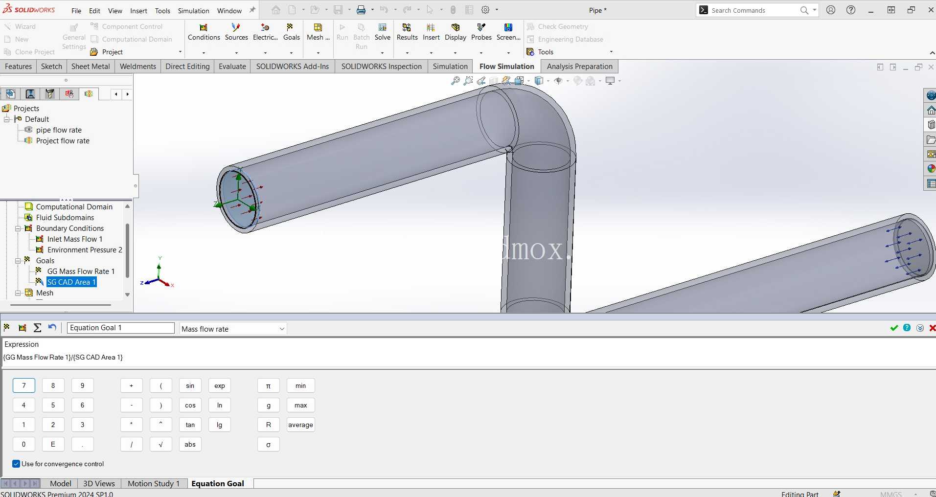
Task: Switch to the Analysis Preparation tab
Action: point(579,67)
